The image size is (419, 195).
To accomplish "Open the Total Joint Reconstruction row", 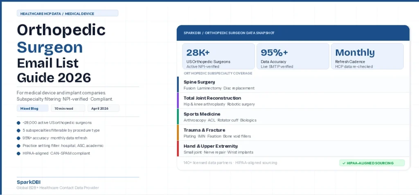I will (x=293, y=100).
